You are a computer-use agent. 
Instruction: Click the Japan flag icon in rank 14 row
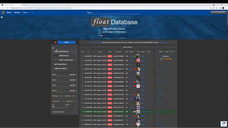(x=135, y=112)
